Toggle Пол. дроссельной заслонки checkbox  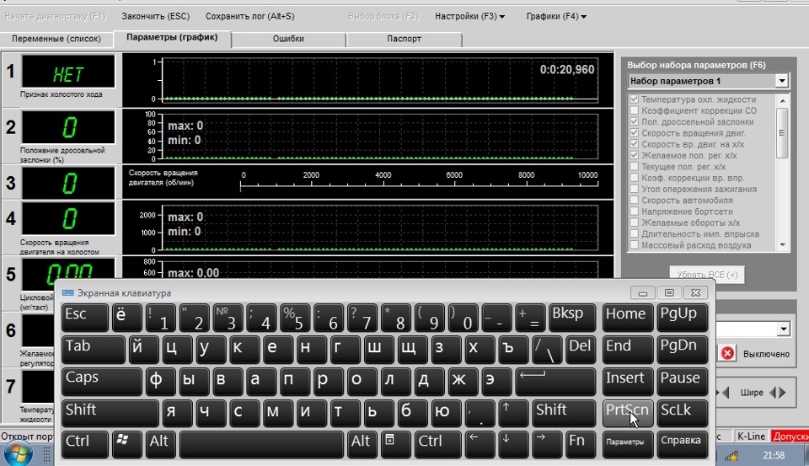coord(634,122)
